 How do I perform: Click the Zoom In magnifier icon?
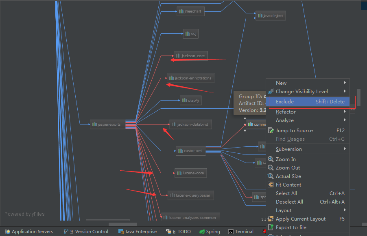pos(271,159)
